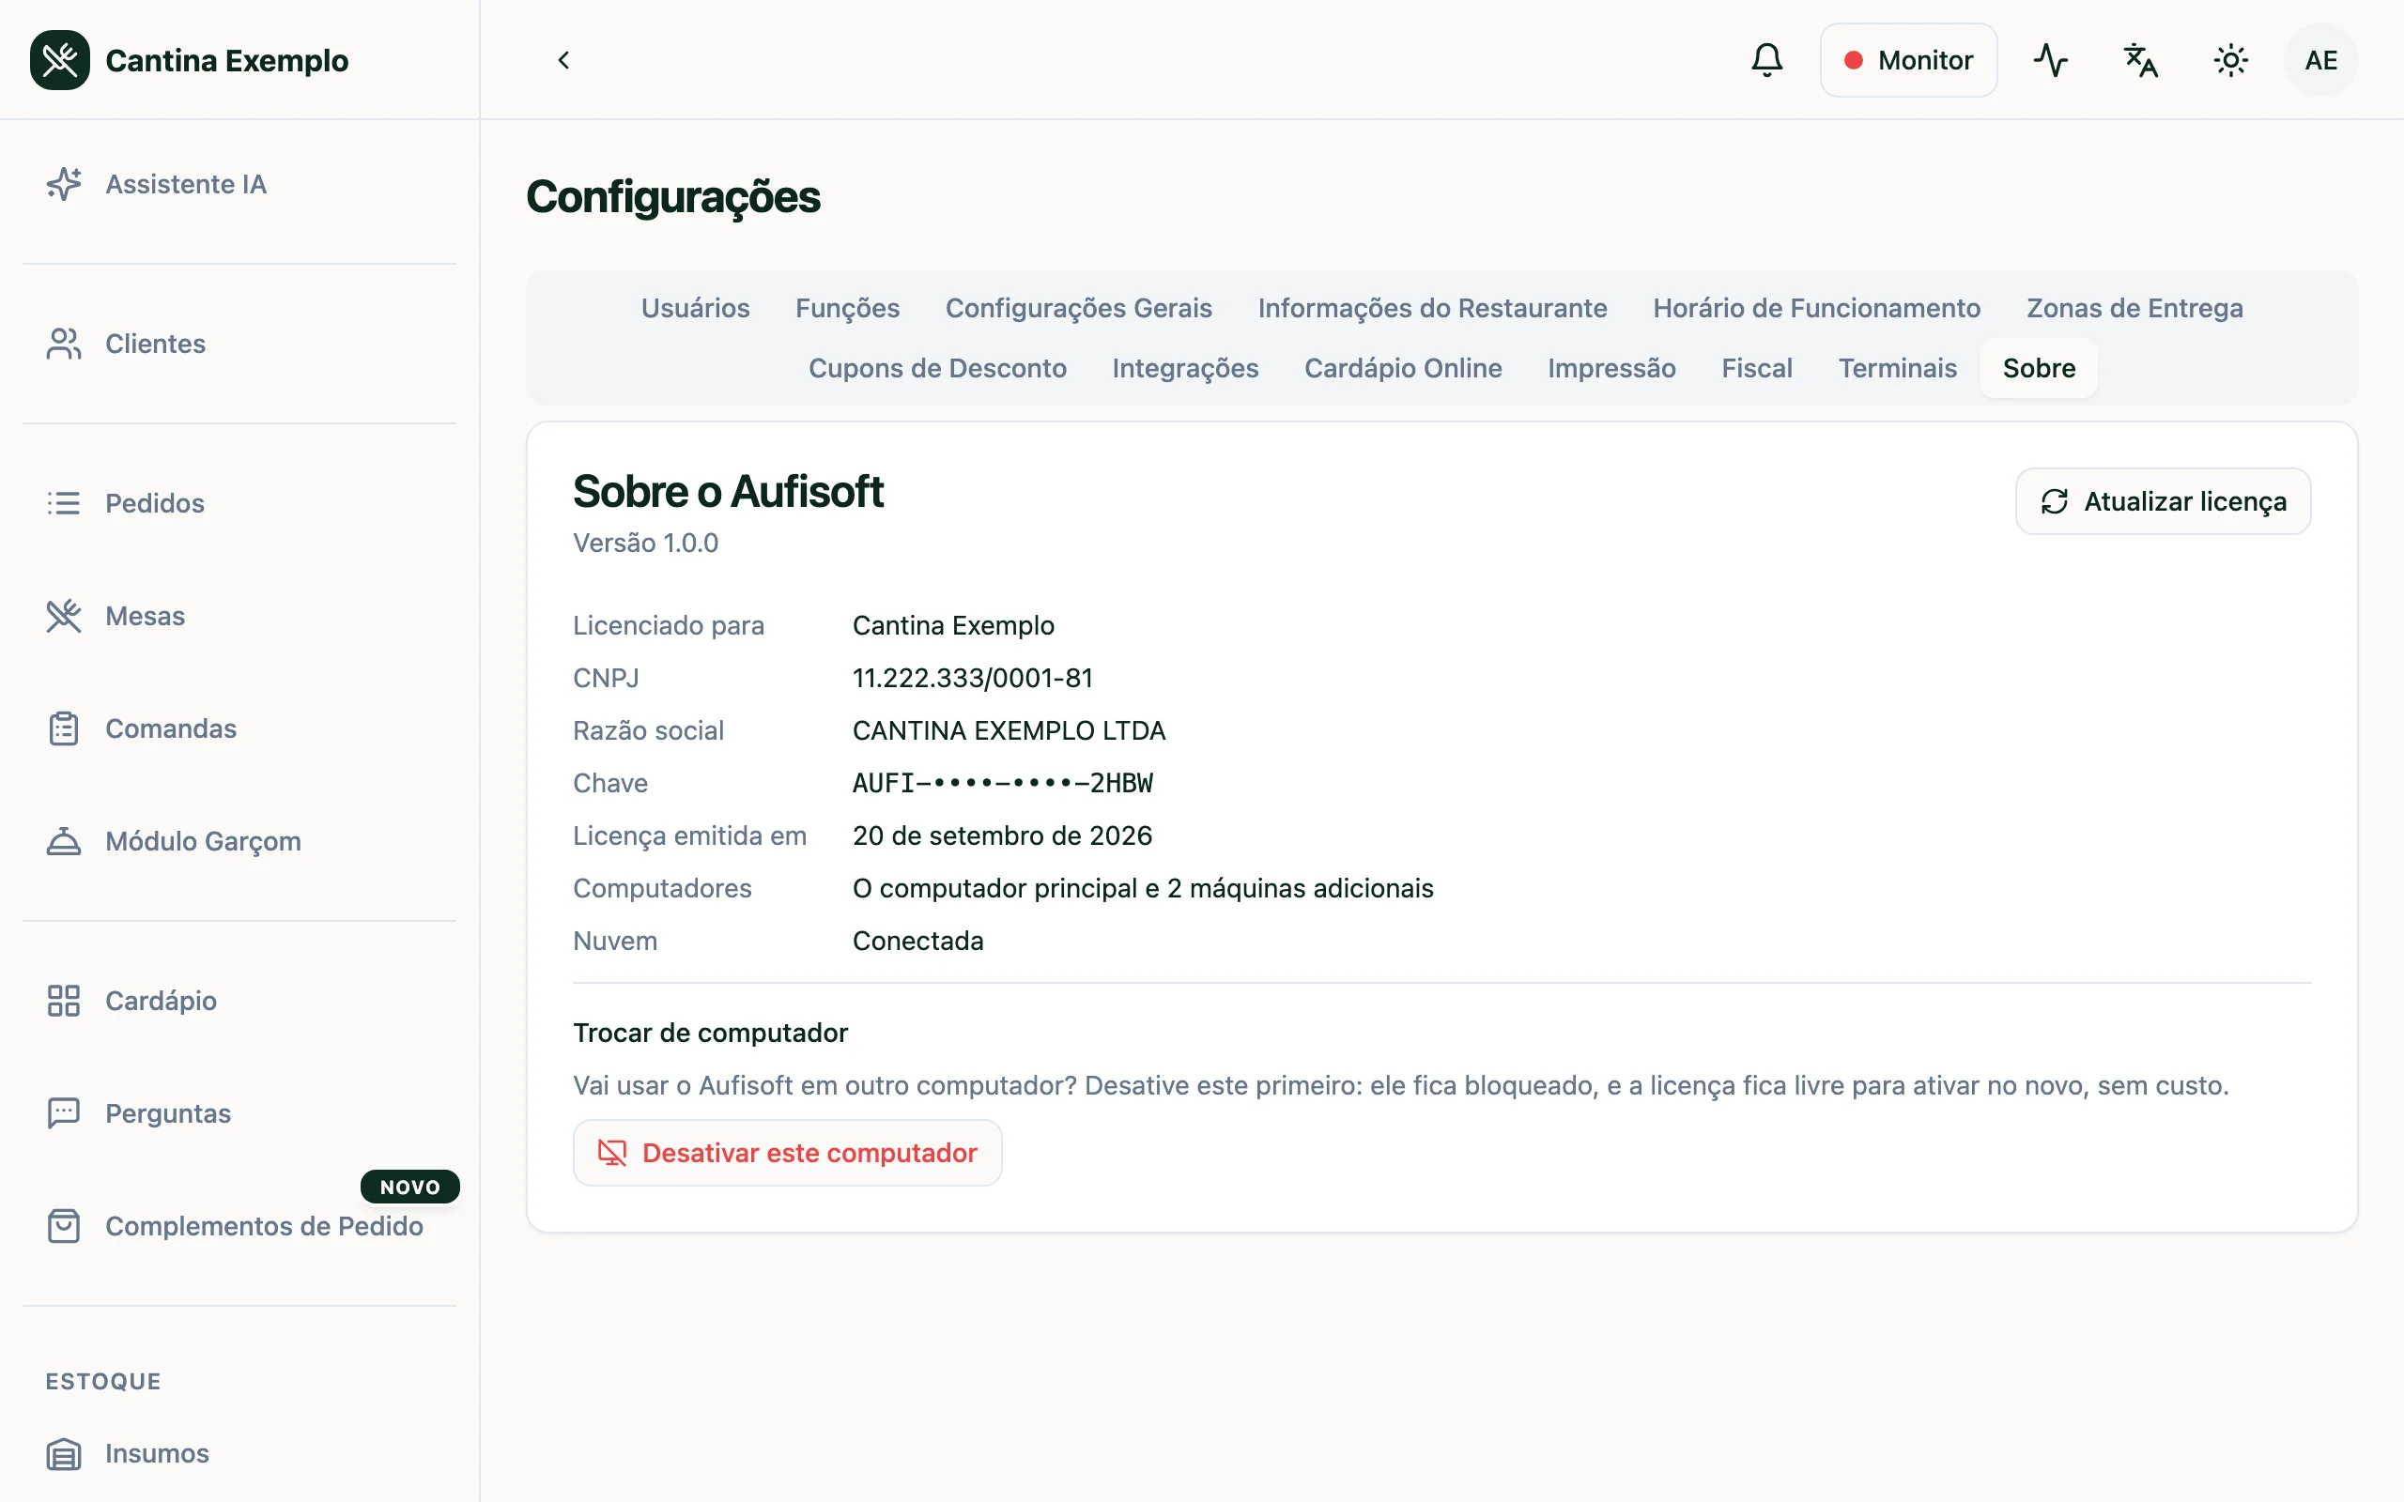This screenshot has width=2404, height=1502.
Task: Click the Versão 1.0.0 text
Action: coord(646,544)
